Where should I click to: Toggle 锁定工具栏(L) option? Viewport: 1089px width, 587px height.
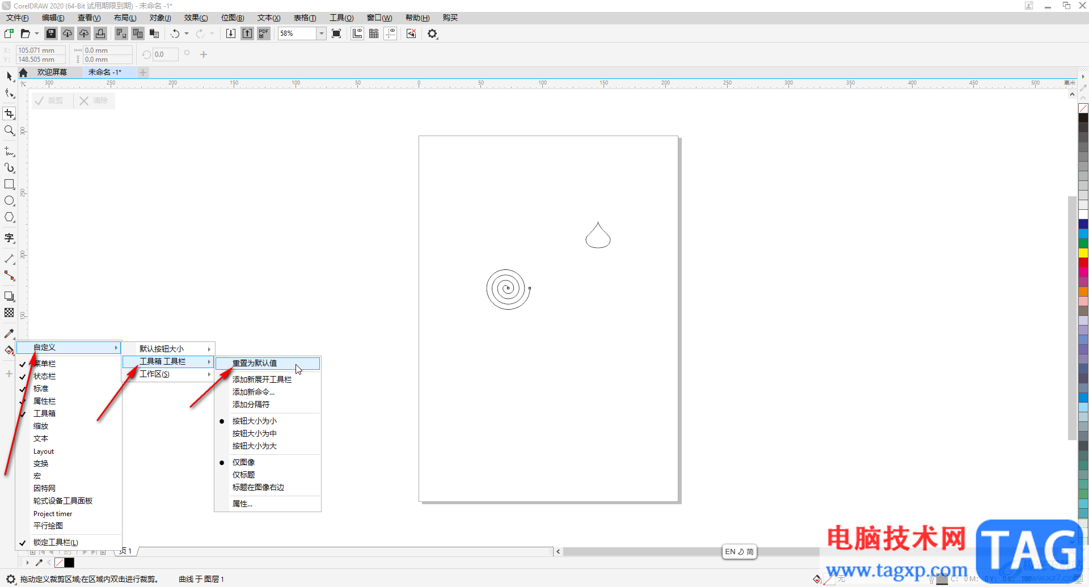(69, 542)
